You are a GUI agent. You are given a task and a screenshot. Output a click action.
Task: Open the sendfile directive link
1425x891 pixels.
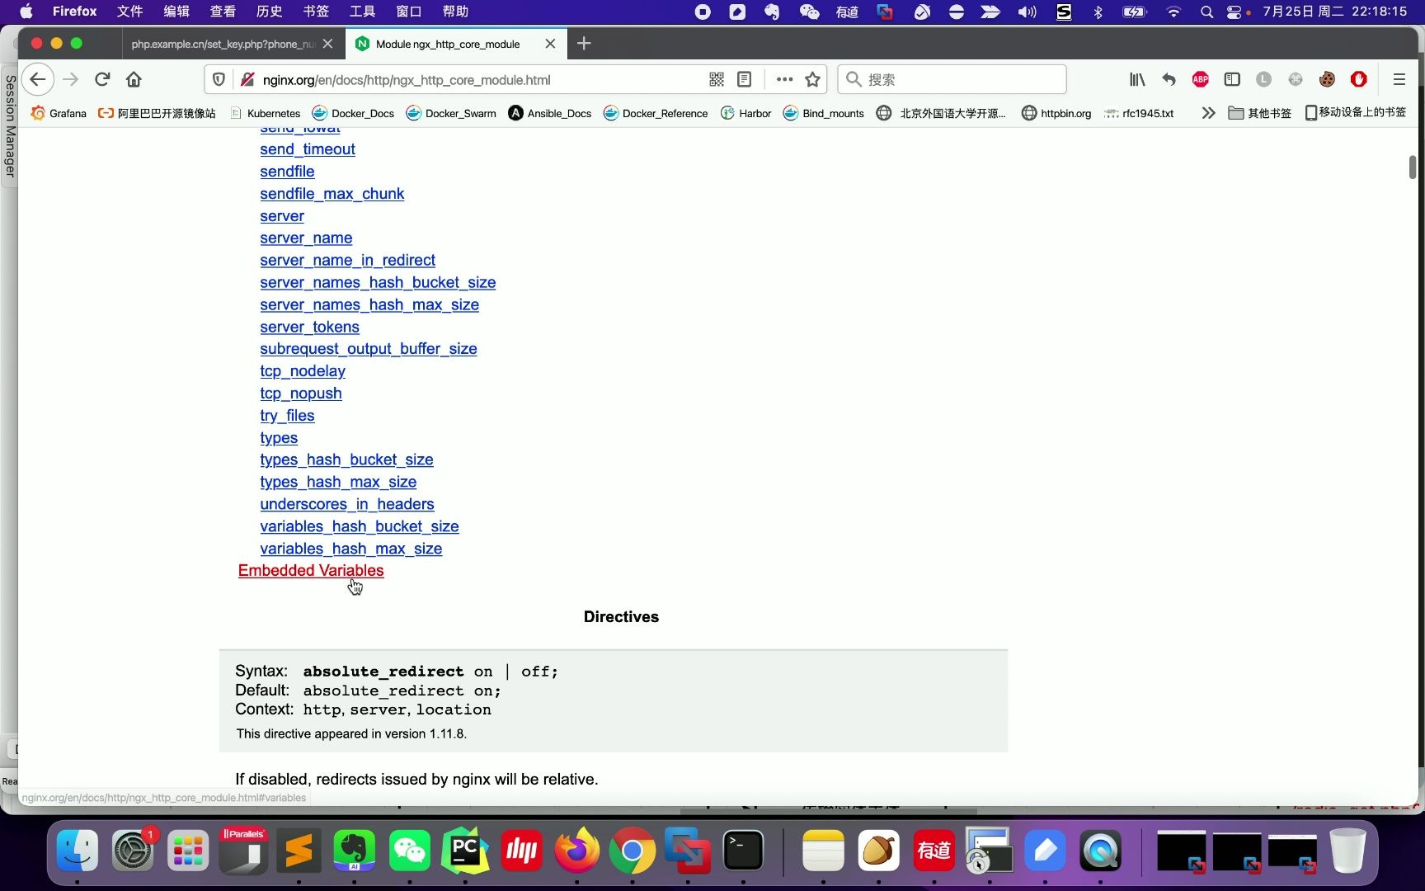(x=286, y=172)
